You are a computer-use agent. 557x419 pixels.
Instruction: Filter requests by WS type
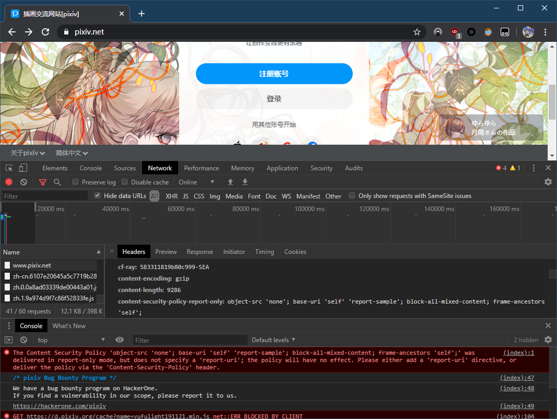[x=286, y=196]
